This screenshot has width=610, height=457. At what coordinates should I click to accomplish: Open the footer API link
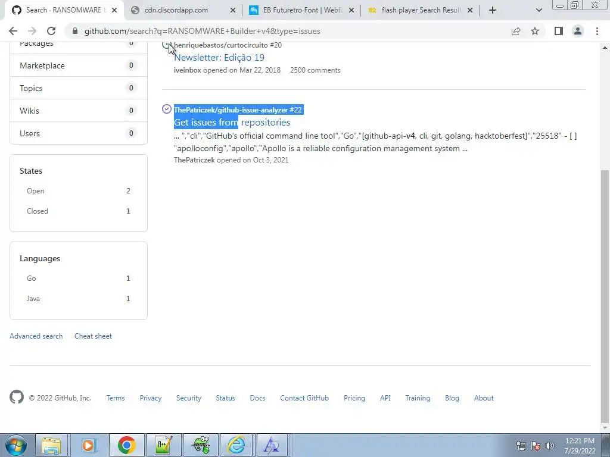[x=385, y=398]
